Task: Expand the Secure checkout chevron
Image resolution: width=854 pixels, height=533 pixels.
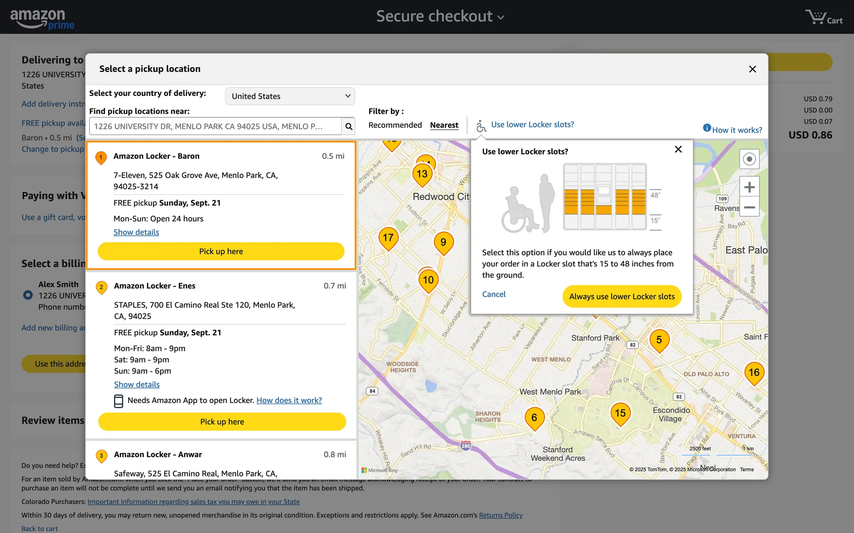Action: pos(501,18)
